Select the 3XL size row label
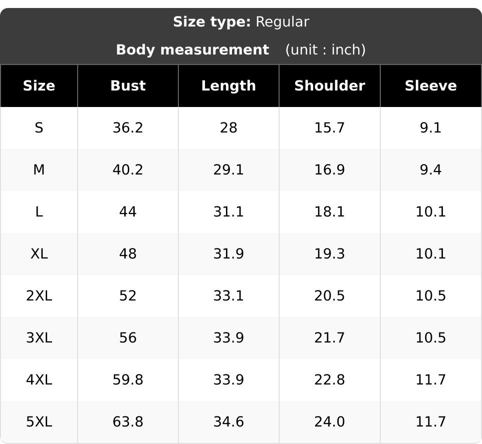The height and width of the screenshot is (444, 482). [x=39, y=338]
